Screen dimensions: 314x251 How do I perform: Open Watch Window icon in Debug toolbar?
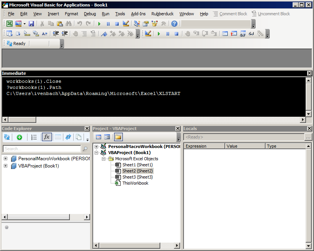click(243, 34)
